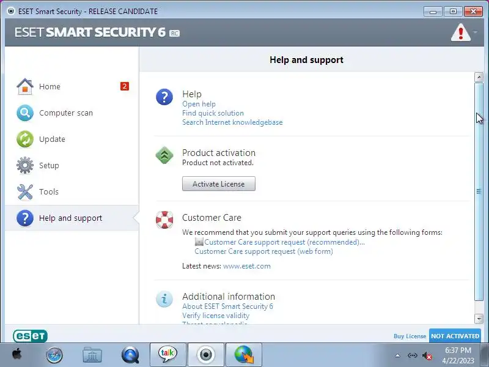Open the Computer scan section
489x367 pixels.
[72, 113]
